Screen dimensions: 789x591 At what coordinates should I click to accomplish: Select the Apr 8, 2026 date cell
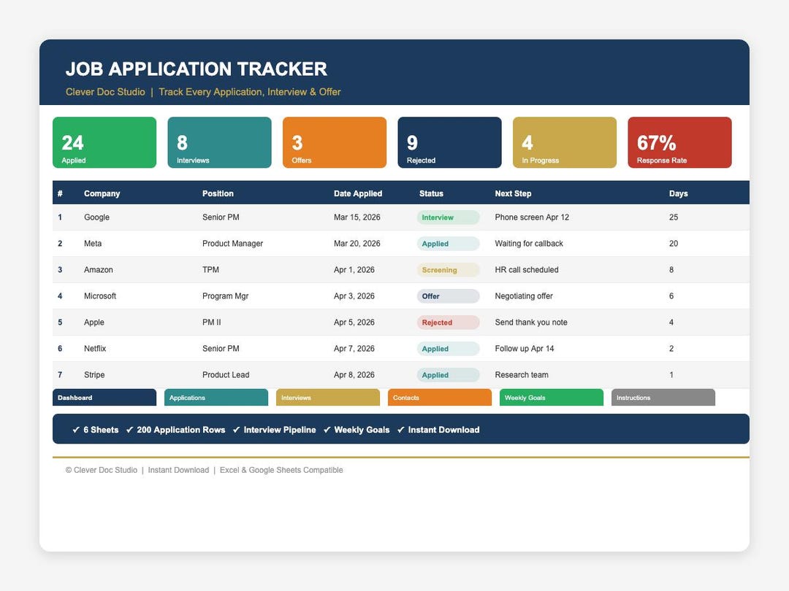click(354, 375)
